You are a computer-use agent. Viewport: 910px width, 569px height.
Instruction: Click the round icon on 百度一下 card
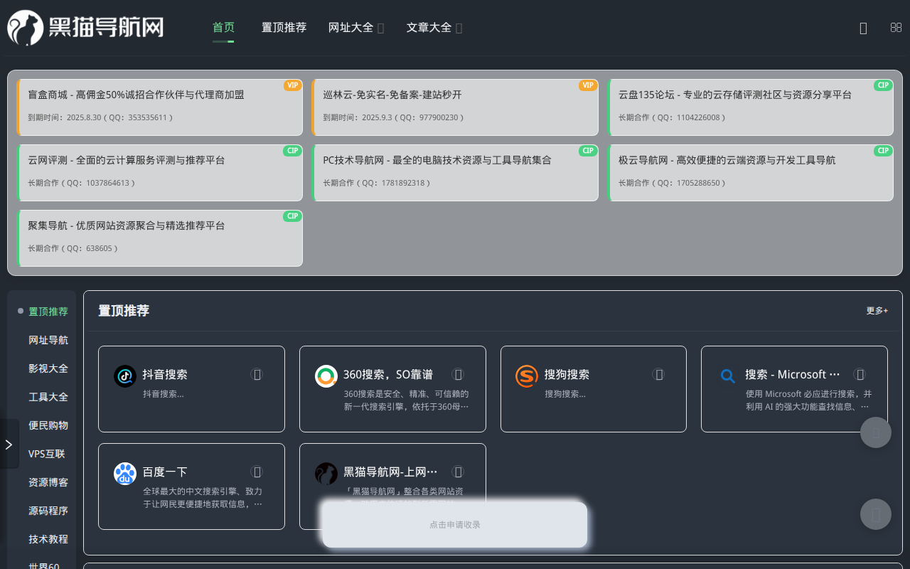tap(257, 472)
